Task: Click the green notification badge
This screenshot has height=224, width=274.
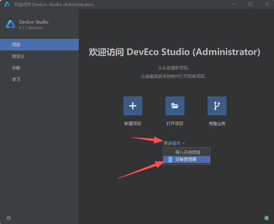Action: click(x=266, y=218)
